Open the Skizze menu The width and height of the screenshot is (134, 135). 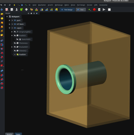(73, 5)
